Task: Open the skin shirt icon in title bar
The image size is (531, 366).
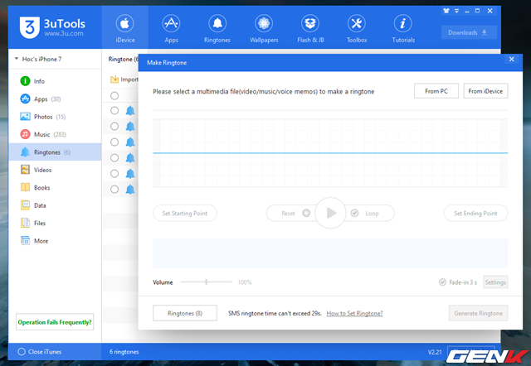Action: point(446,11)
